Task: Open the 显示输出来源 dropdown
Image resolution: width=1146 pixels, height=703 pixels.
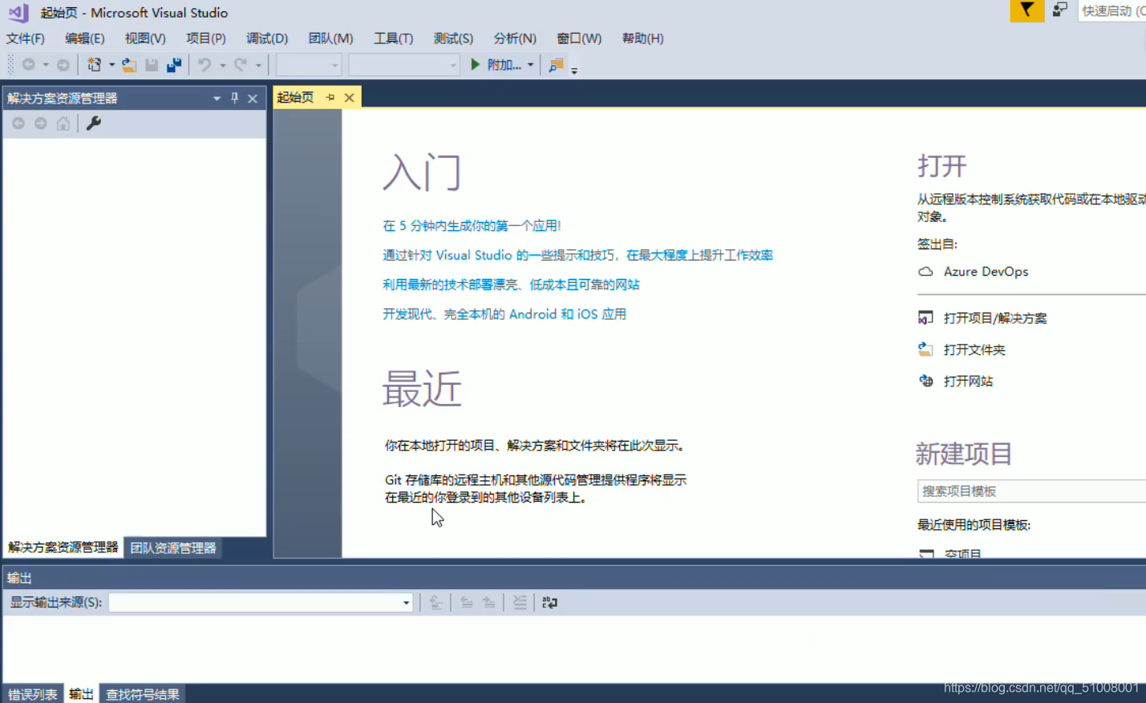Action: (406, 602)
